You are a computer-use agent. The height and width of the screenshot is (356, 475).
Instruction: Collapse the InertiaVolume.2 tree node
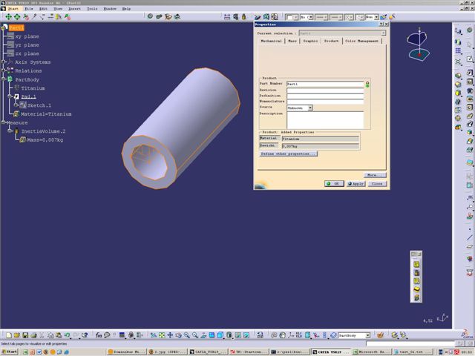pos(10,131)
